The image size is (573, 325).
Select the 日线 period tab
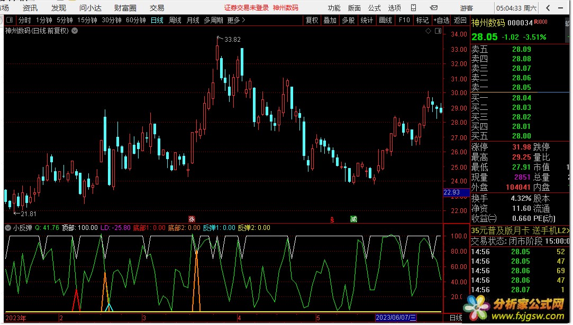click(x=157, y=20)
